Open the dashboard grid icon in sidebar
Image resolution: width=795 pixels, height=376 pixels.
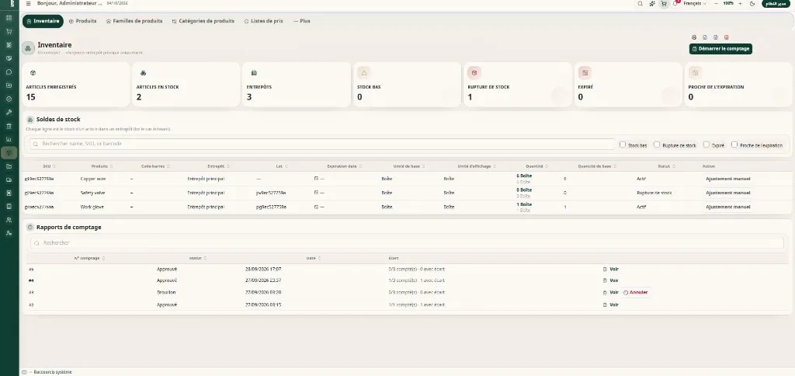9,18
